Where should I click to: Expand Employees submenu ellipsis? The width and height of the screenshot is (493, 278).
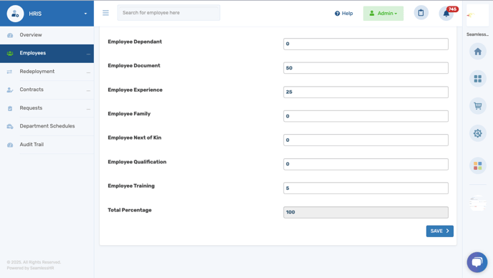click(88, 54)
